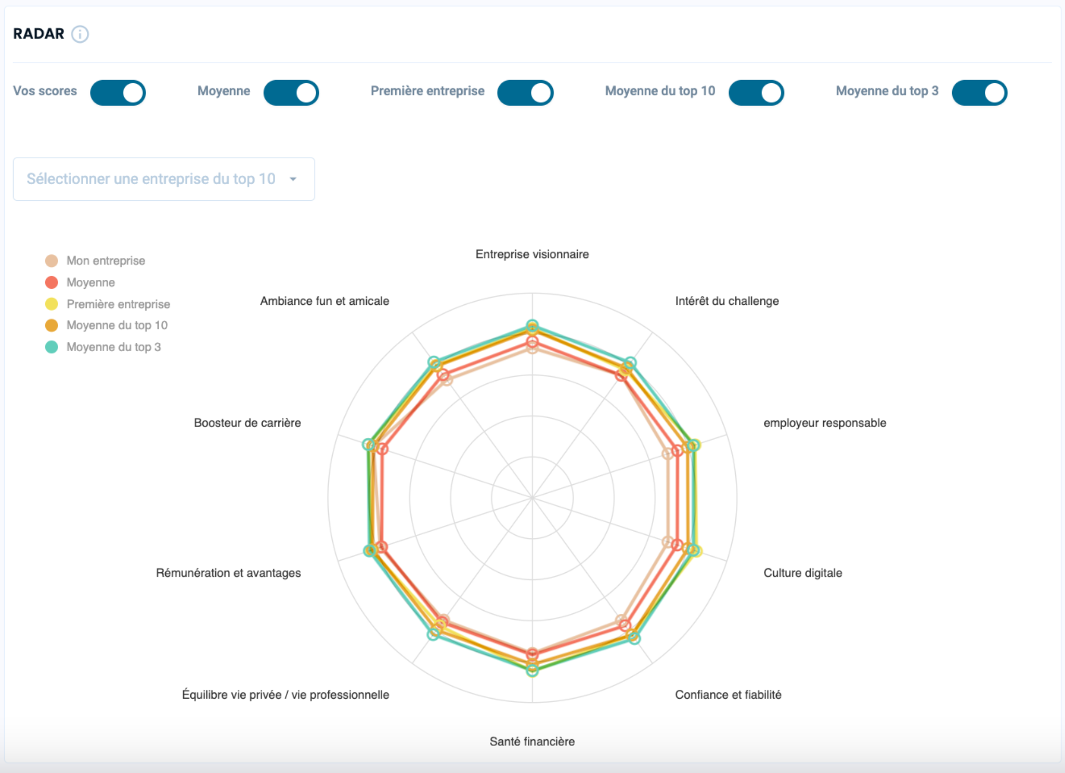
Task: Click the info icon next to RADAR
Action: [x=80, y=34]
